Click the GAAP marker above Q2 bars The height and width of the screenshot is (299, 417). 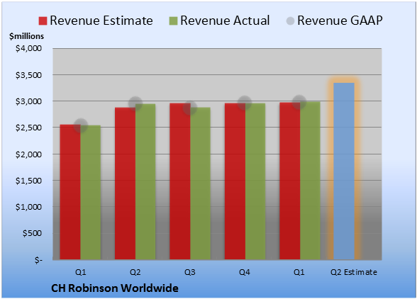click(135, 103)
